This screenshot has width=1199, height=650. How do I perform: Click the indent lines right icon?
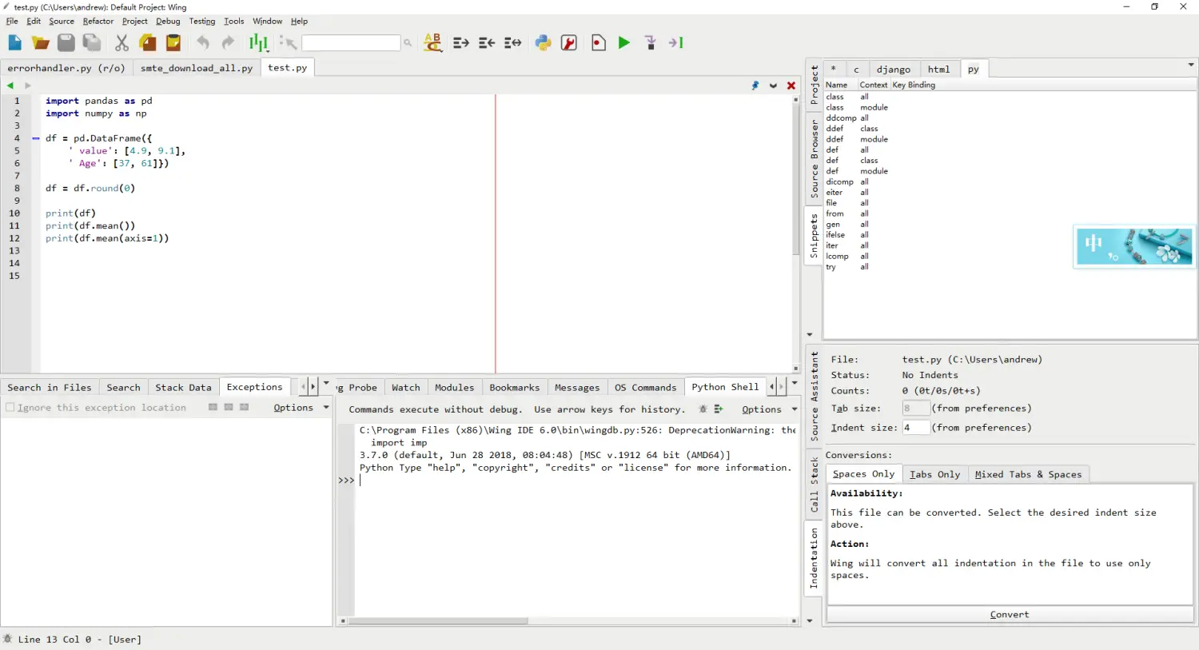point(461,43)
